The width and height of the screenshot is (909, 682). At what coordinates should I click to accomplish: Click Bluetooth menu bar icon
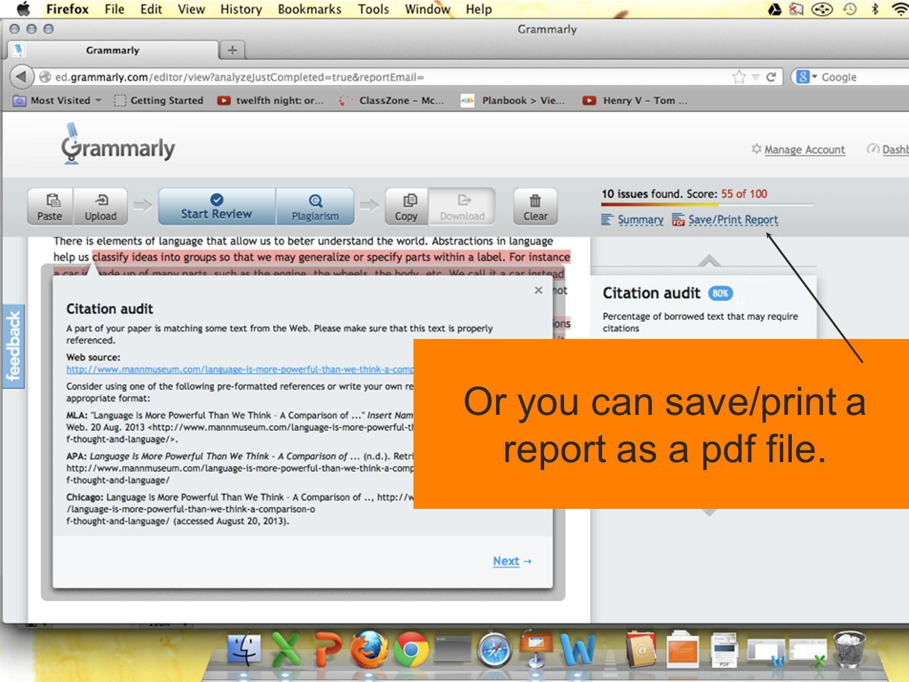click(x=875, y=9)
